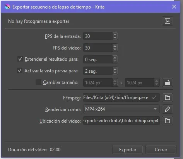Open the Renderizar como dropdown

pyautogui.click(x=121, y=109)
